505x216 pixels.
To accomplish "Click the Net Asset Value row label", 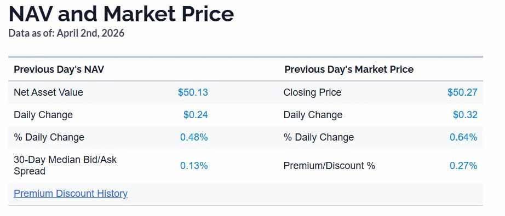I will (48, 92).
